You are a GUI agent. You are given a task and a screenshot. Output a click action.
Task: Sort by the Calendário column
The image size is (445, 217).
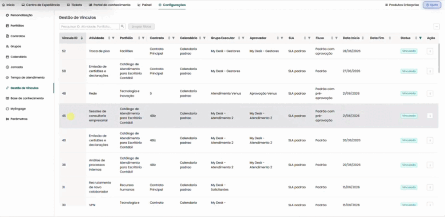click(x=200, y=38)
